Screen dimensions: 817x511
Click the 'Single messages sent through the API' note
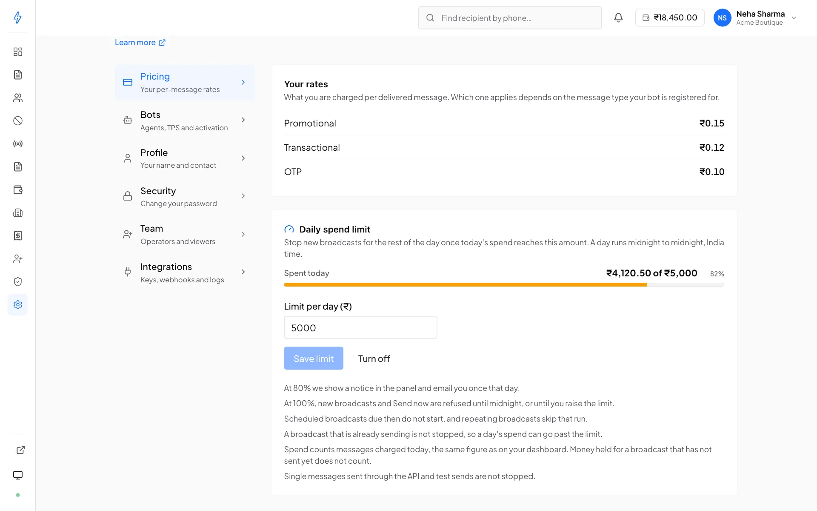coord(409,477)
